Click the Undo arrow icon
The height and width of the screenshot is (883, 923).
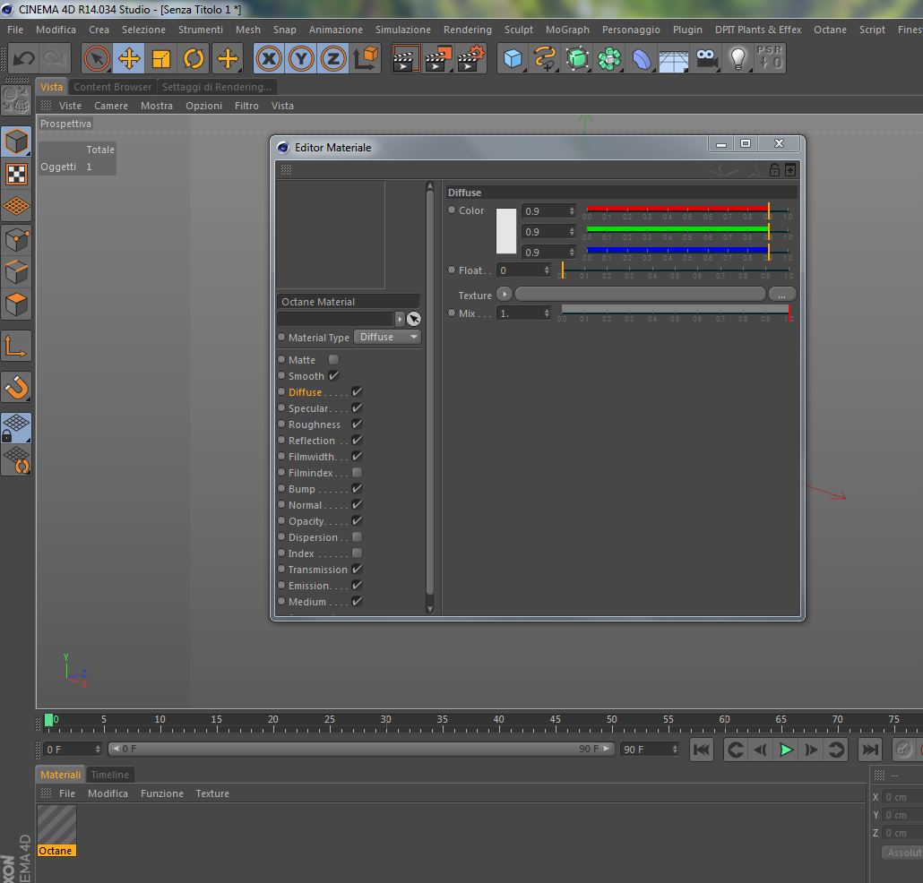click(x=24, y=59)
